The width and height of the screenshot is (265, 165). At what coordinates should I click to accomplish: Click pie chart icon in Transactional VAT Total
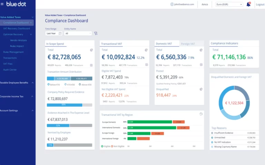click(x=146, y=50)
